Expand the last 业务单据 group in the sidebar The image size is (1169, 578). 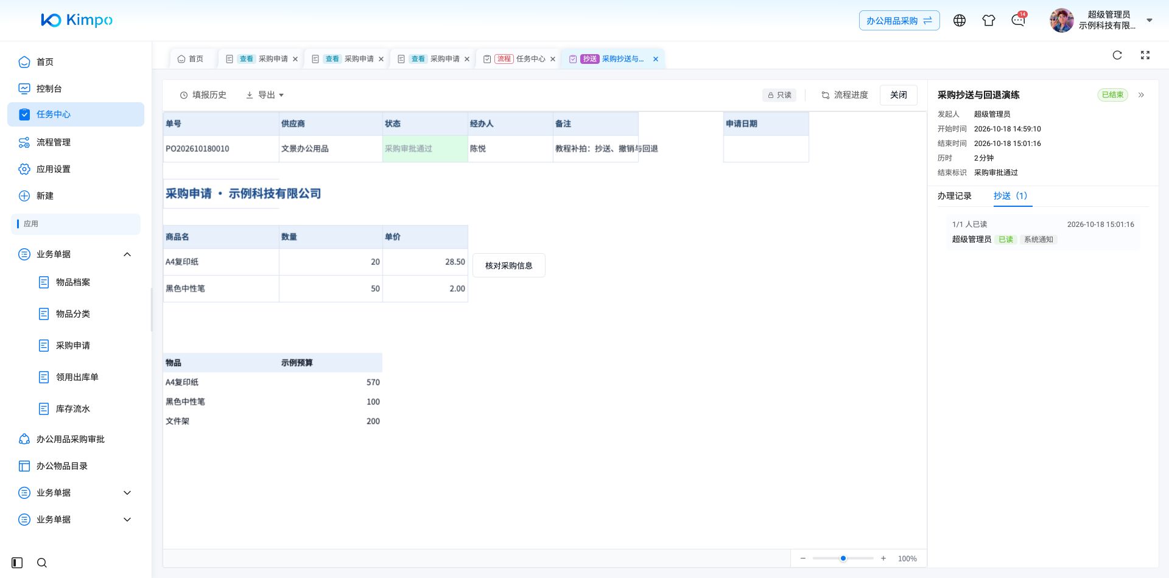pos(127,520)
